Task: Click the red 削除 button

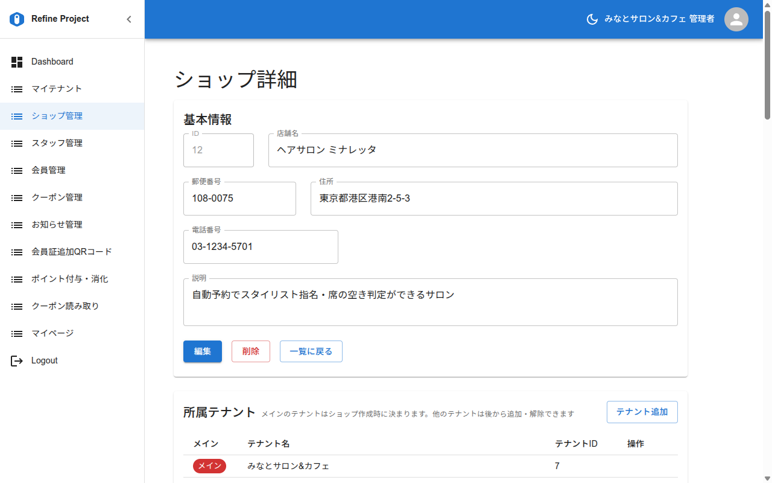Action: coord(251,351)
